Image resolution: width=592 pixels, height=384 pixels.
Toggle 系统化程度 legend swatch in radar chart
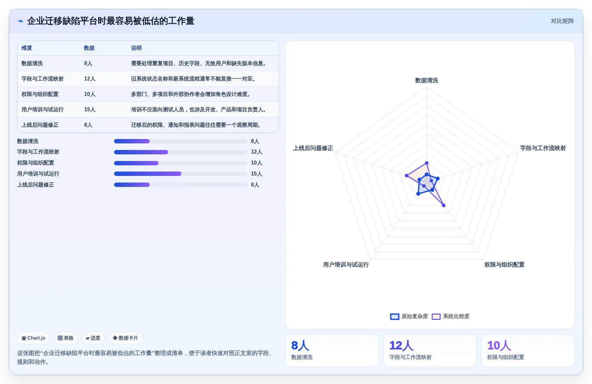(x=436, y=317)
